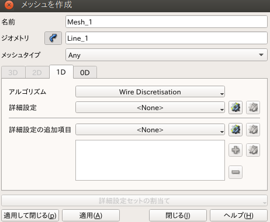The height and width of the screenshot is (222, 270).
Task: Close the メッシュを作成 dialog window
Action: [9, 5]
